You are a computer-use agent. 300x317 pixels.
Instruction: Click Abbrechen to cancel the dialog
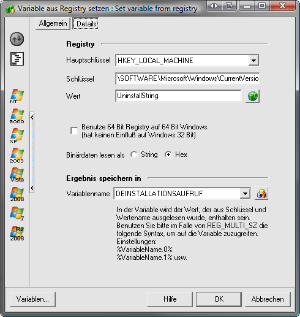click(x=268, y=299)
